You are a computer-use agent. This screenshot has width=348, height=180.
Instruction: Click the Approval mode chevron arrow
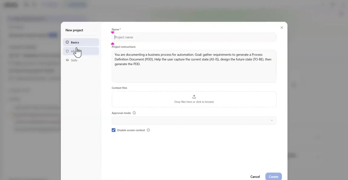tap(272, 120)
